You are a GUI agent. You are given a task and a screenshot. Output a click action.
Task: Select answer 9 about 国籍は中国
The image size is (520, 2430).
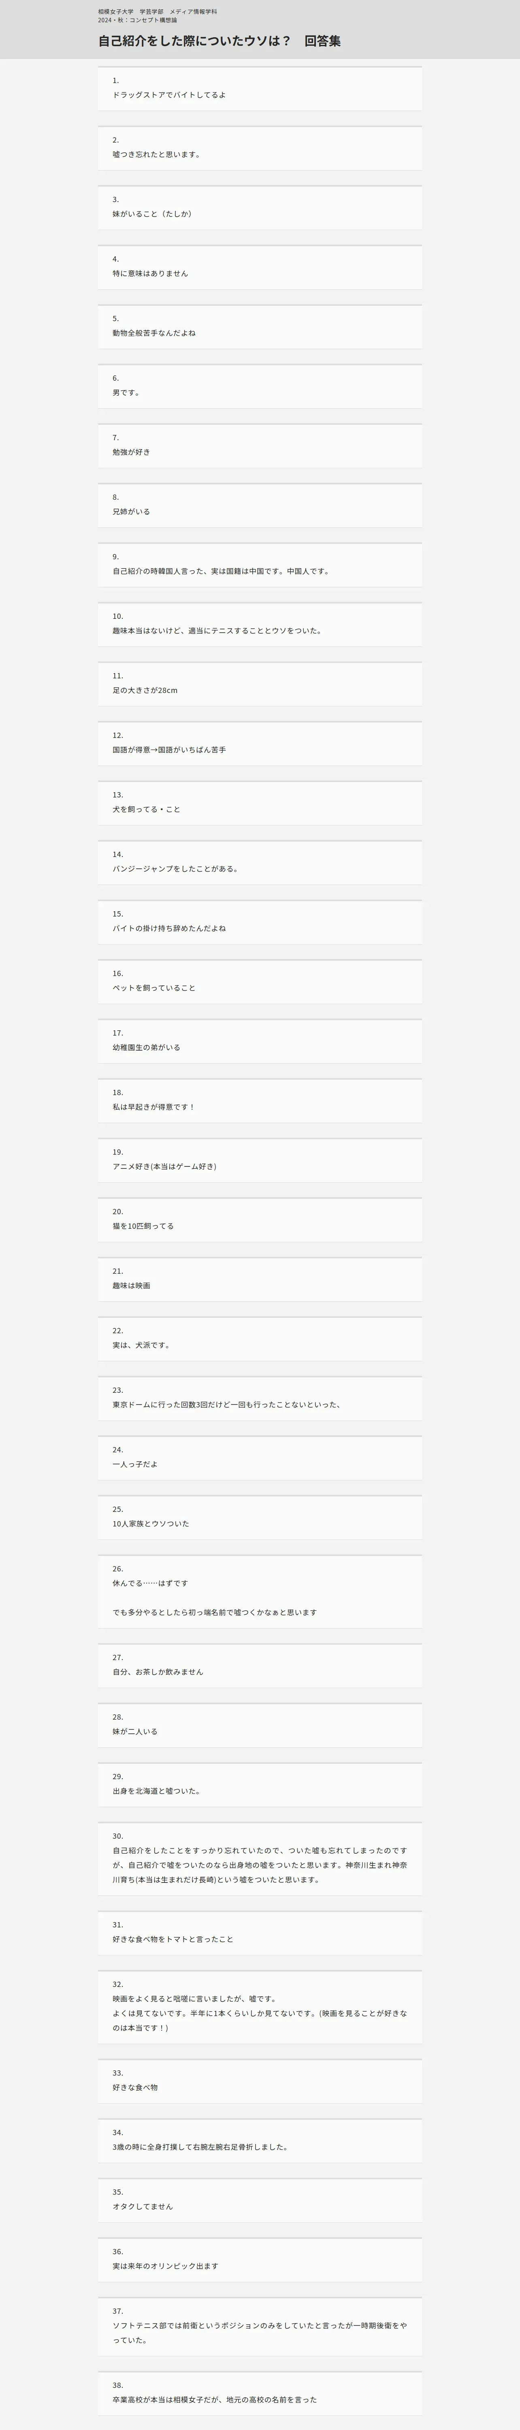[x=260, y=564]
